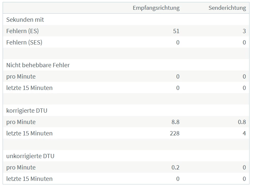Click the "Empfangsrichtung" column header
Screen dimensions: 257x188
pyautogui.click(x=156, y=8)
